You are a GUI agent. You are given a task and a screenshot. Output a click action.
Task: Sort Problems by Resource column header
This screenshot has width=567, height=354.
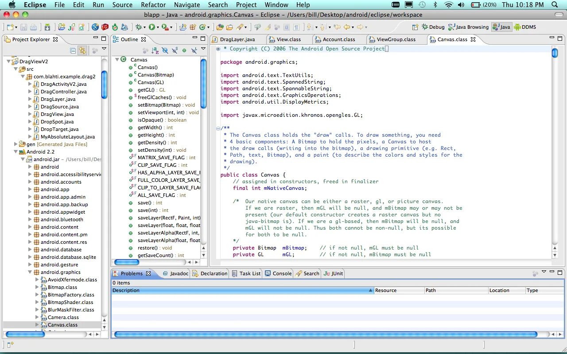(x=399, y=290)
